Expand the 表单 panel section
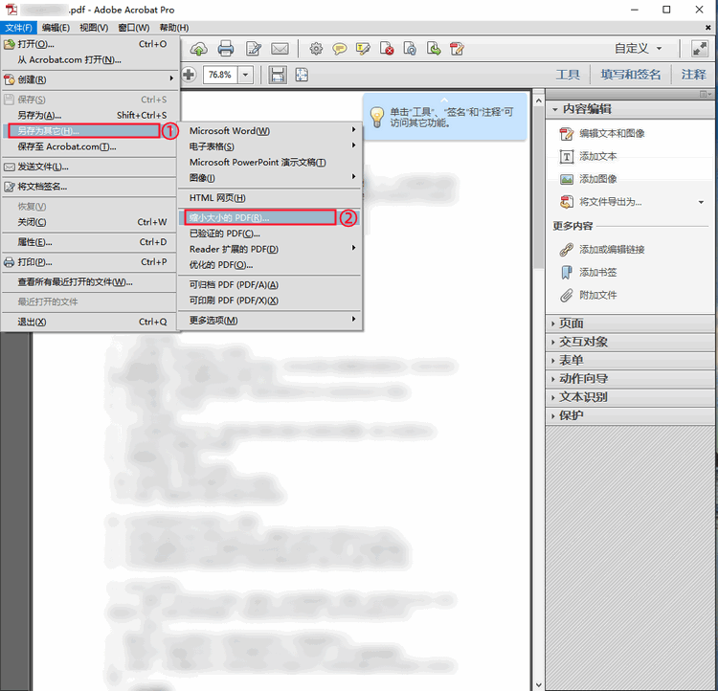Screen dimensions: 718x691 [630, 361]
